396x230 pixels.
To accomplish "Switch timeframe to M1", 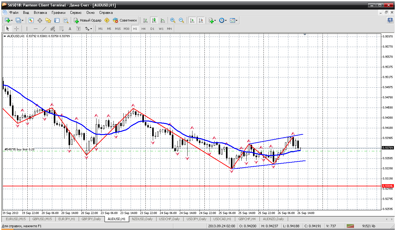I will (101, 29).
